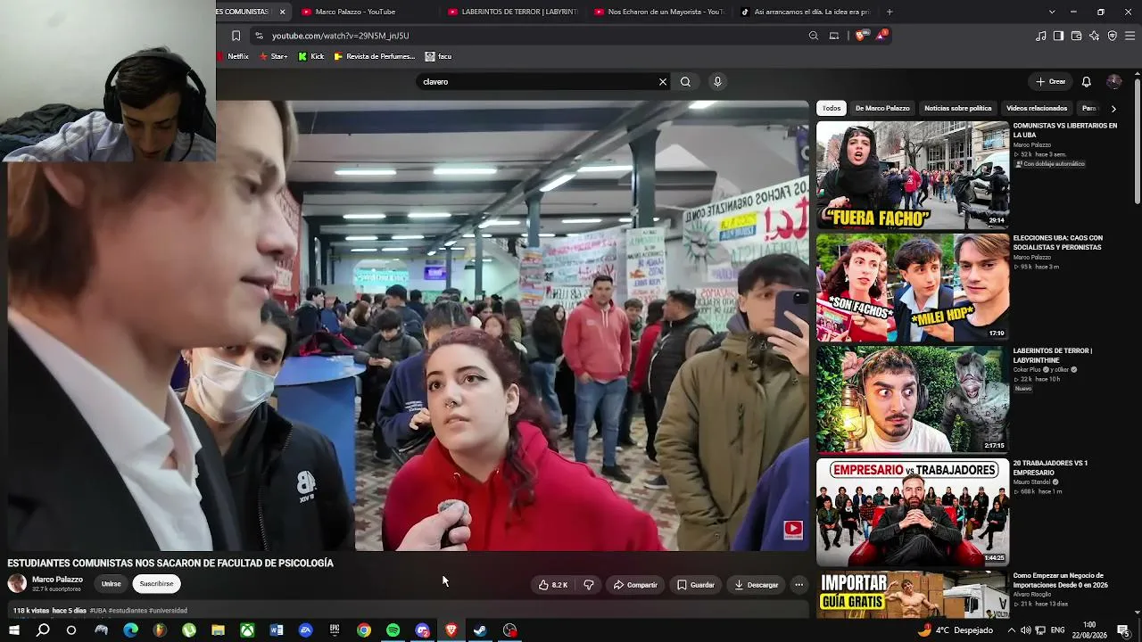Click the bookmark icon beside address bar
The height and width of the screenshot is (642, 1142).
pos(236,36)
